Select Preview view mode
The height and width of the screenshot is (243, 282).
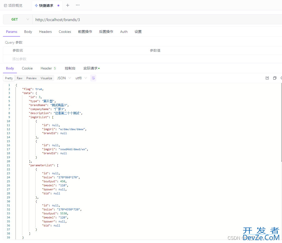coord(31,78)
